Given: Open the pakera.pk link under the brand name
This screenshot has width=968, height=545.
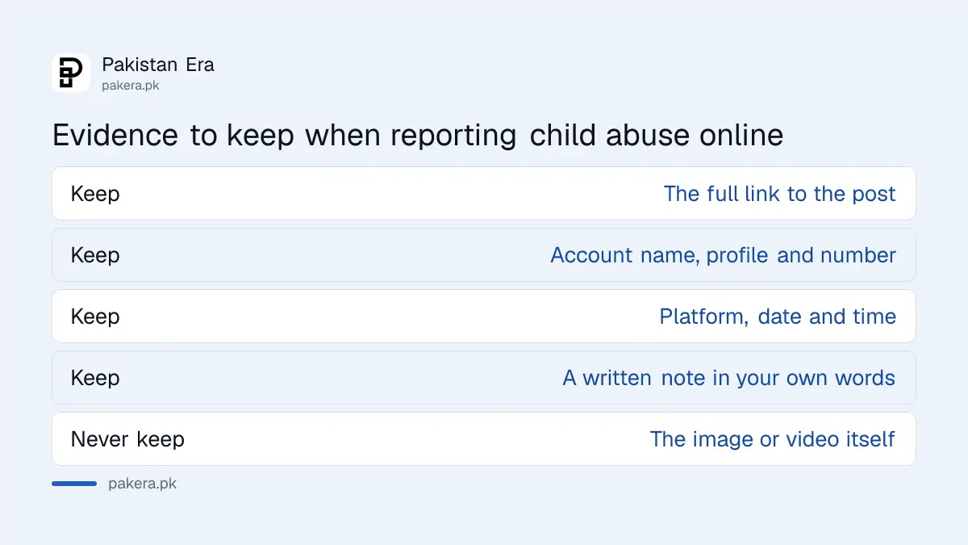Looking at the screenshot, I should (131, 85).
